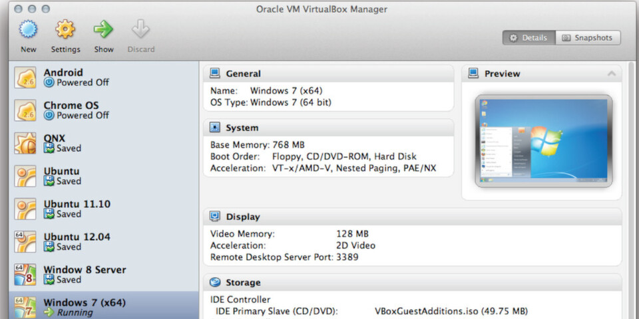The image size is (639, 319).
Task: Click the Ubuntu VM icon
Action: (25, 176)
